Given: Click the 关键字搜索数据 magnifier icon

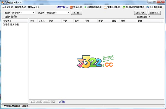Looking at the screenshot, I should coord(85,7).
